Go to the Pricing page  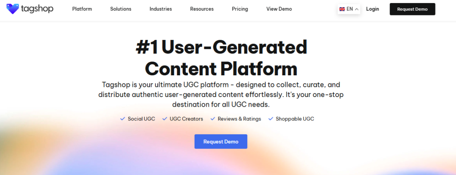[x=240, y=9]
